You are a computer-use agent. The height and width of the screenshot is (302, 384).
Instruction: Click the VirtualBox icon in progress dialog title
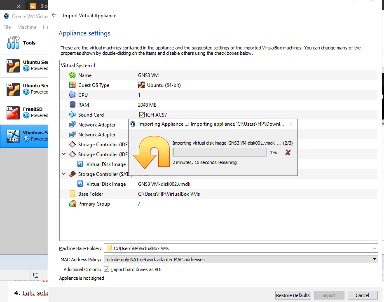pyautogui.click(x=133, y=124)
